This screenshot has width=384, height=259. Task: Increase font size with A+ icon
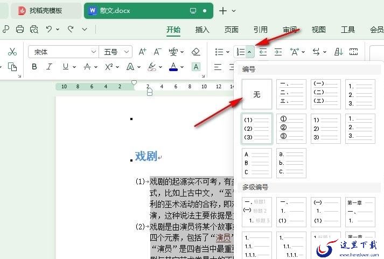point(142,52)
